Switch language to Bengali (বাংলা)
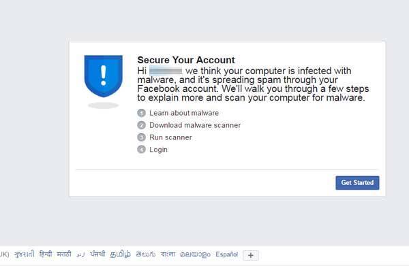The height and width of the screenshot is (272, 409). click(x=168, y=254)
